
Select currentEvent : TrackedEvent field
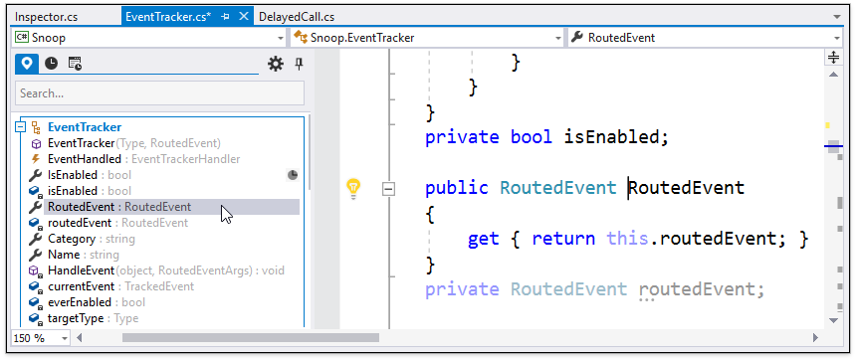click(x=120, y=285)
